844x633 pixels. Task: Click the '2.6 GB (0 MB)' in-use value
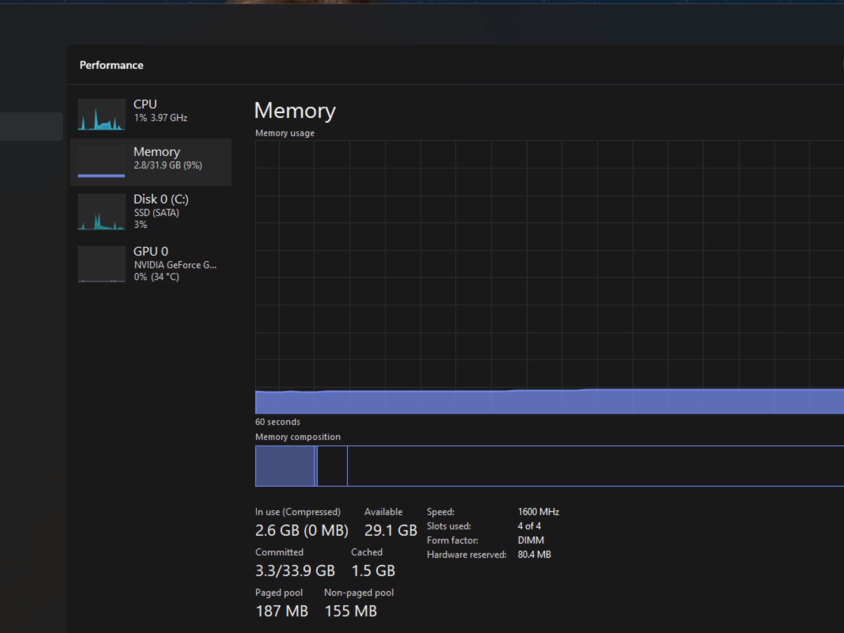pyautogui.click(x=302, y=530)
